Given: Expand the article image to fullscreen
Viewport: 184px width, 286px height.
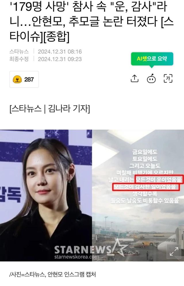Looking at the screenshot, I should pos(174,251).
